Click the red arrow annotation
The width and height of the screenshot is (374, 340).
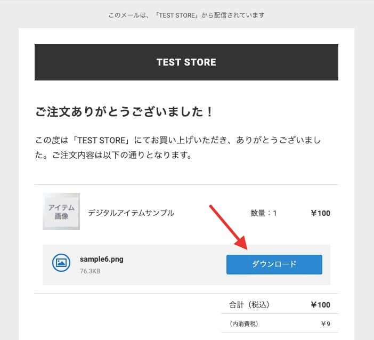229,227
